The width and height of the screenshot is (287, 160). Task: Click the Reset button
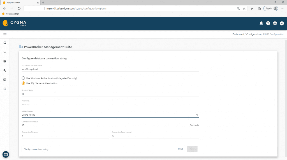click(180, 149)
